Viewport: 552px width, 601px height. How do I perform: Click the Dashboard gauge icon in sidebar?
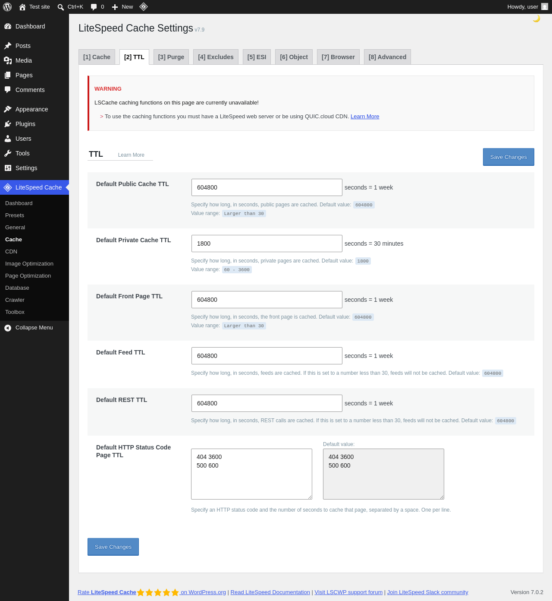point(8,26)
